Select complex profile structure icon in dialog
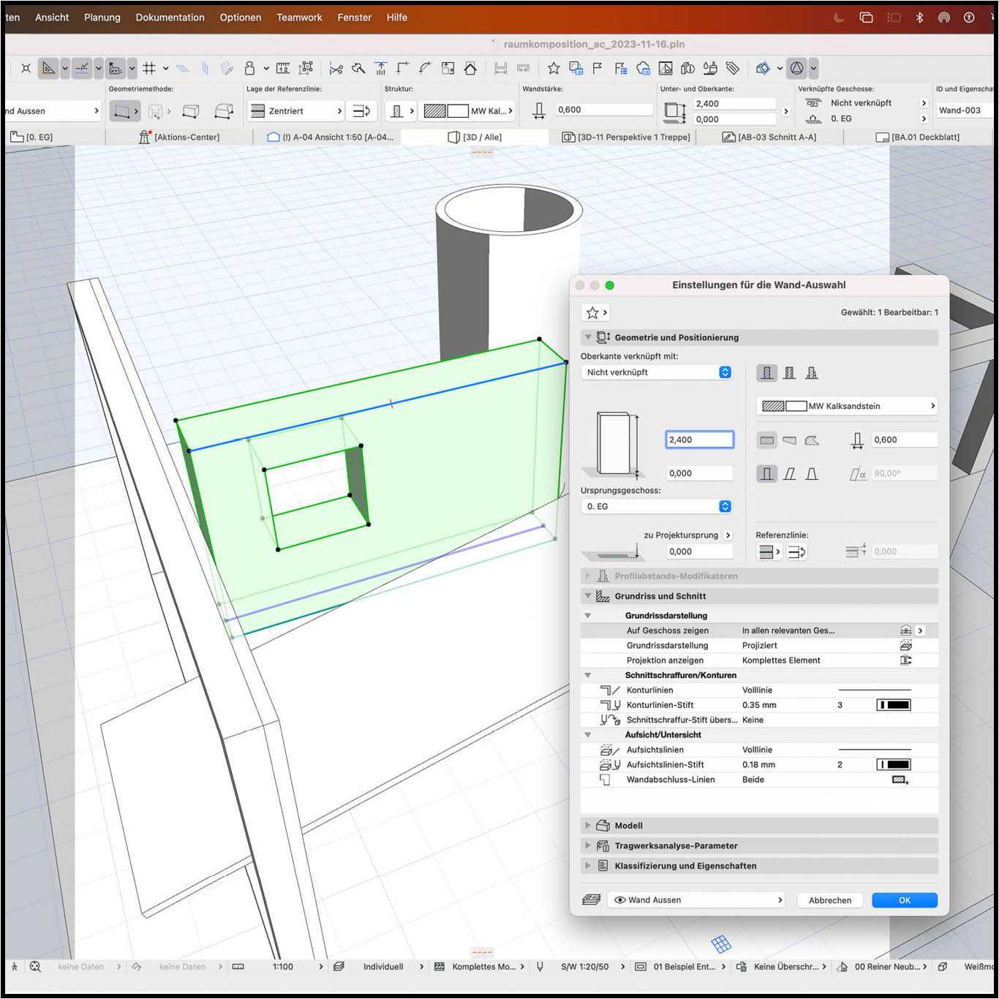Viewport: 999px width, 999px height. pos(812,373)
